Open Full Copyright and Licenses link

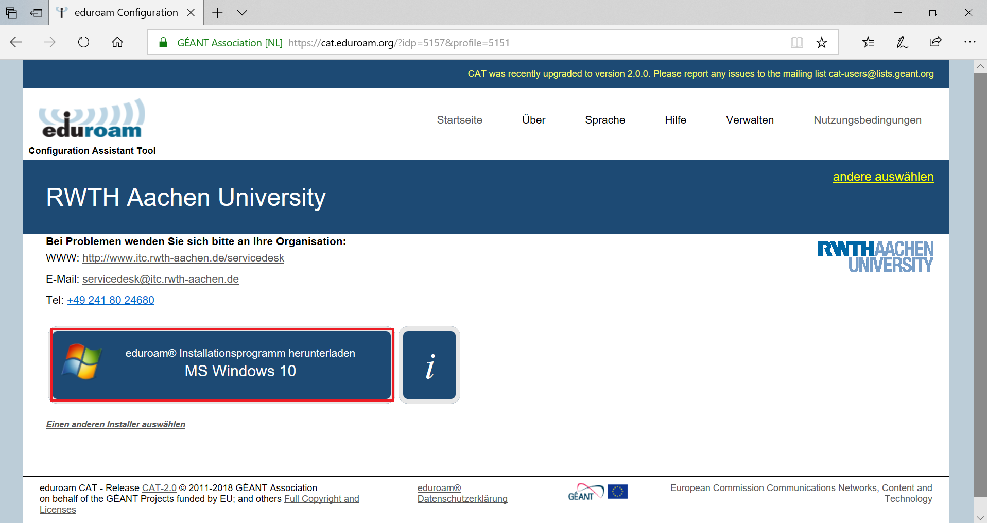pos(322,499)
